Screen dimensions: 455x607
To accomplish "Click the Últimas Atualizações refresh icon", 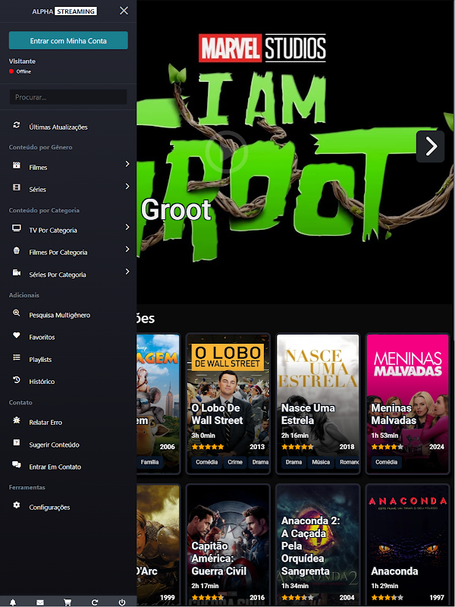I will coord(16,125).
